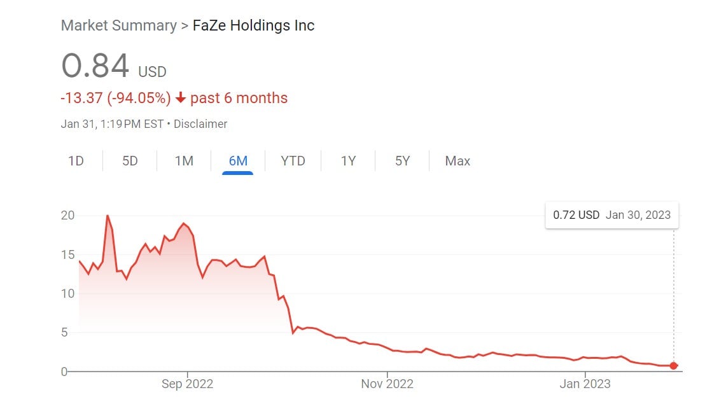Click the FaZe Holdings Inc breadcrumb
The width and height of the screenshot is (719, 404).
[x=254, y=25]
